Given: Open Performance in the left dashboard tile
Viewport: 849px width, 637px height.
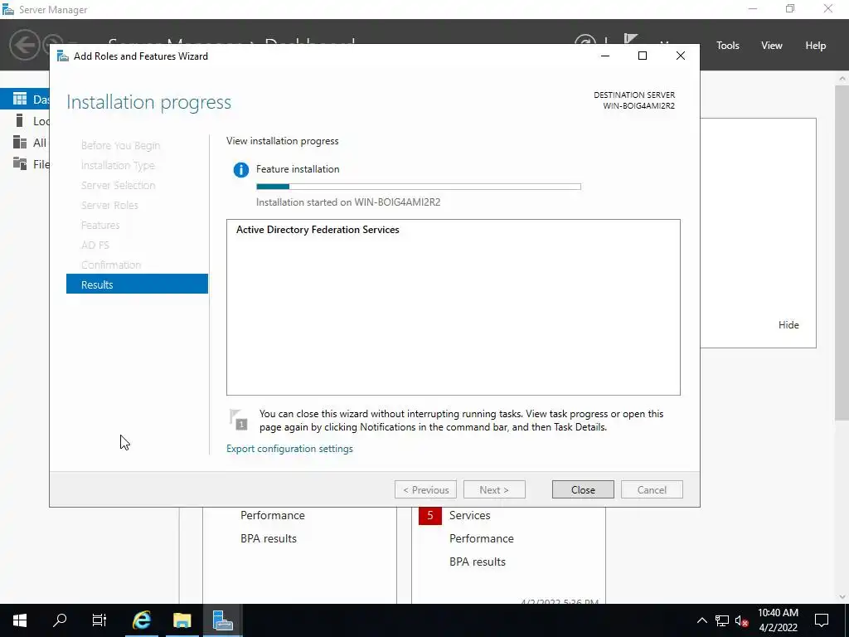Looking at the screenshot, I should (x=272, y=515).
